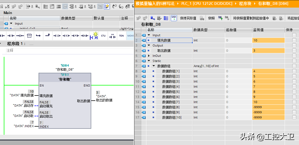Click "DATA".启动存 operand
Screen dimensions: 299x145
coord(23,106)
